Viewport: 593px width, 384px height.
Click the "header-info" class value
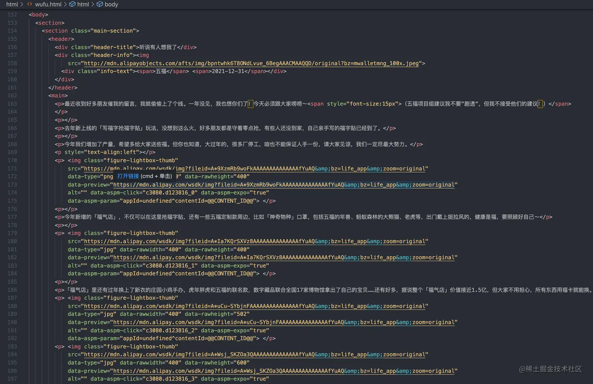tap(112, 55)
